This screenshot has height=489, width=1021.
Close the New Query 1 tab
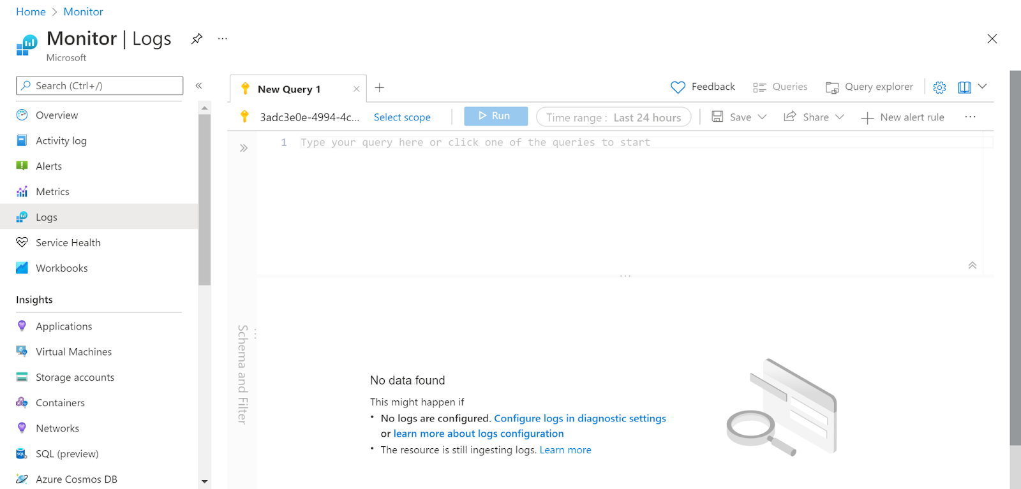pos(356,89)
